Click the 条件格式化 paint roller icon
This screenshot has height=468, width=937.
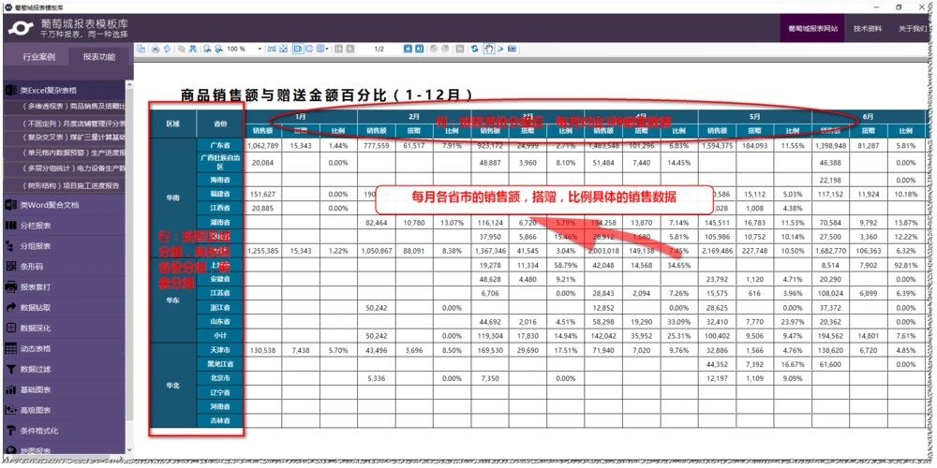[10, 431]
